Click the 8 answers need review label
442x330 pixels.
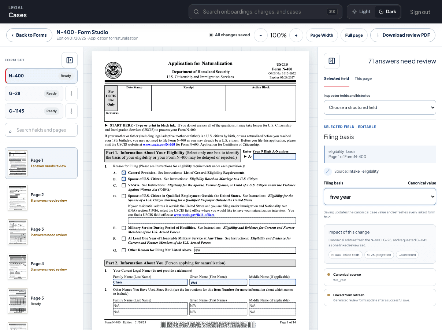pos(49,201)
